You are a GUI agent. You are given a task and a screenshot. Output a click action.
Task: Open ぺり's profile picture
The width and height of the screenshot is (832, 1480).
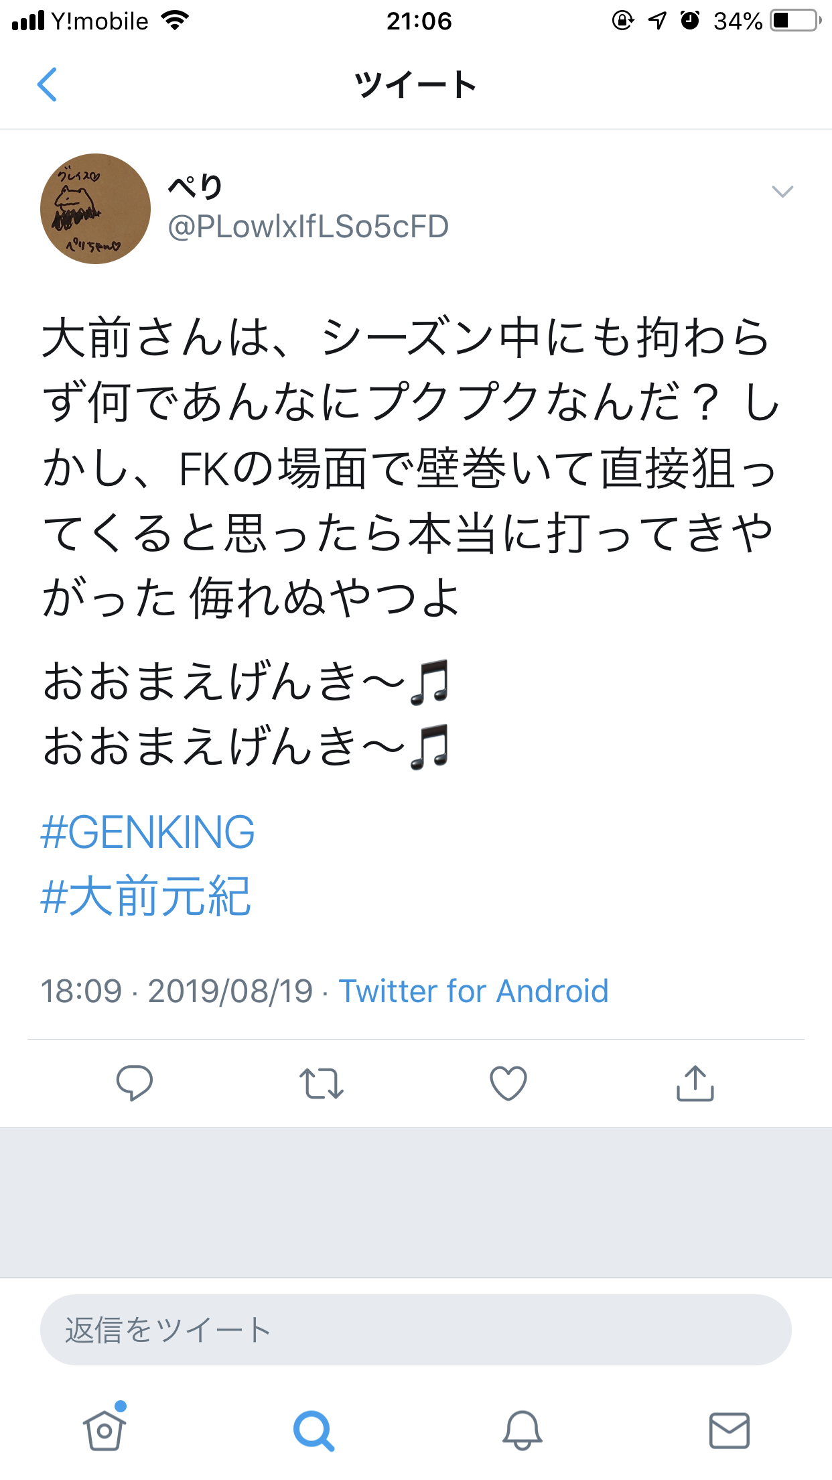pyautogui.click(x=95, y=208)
